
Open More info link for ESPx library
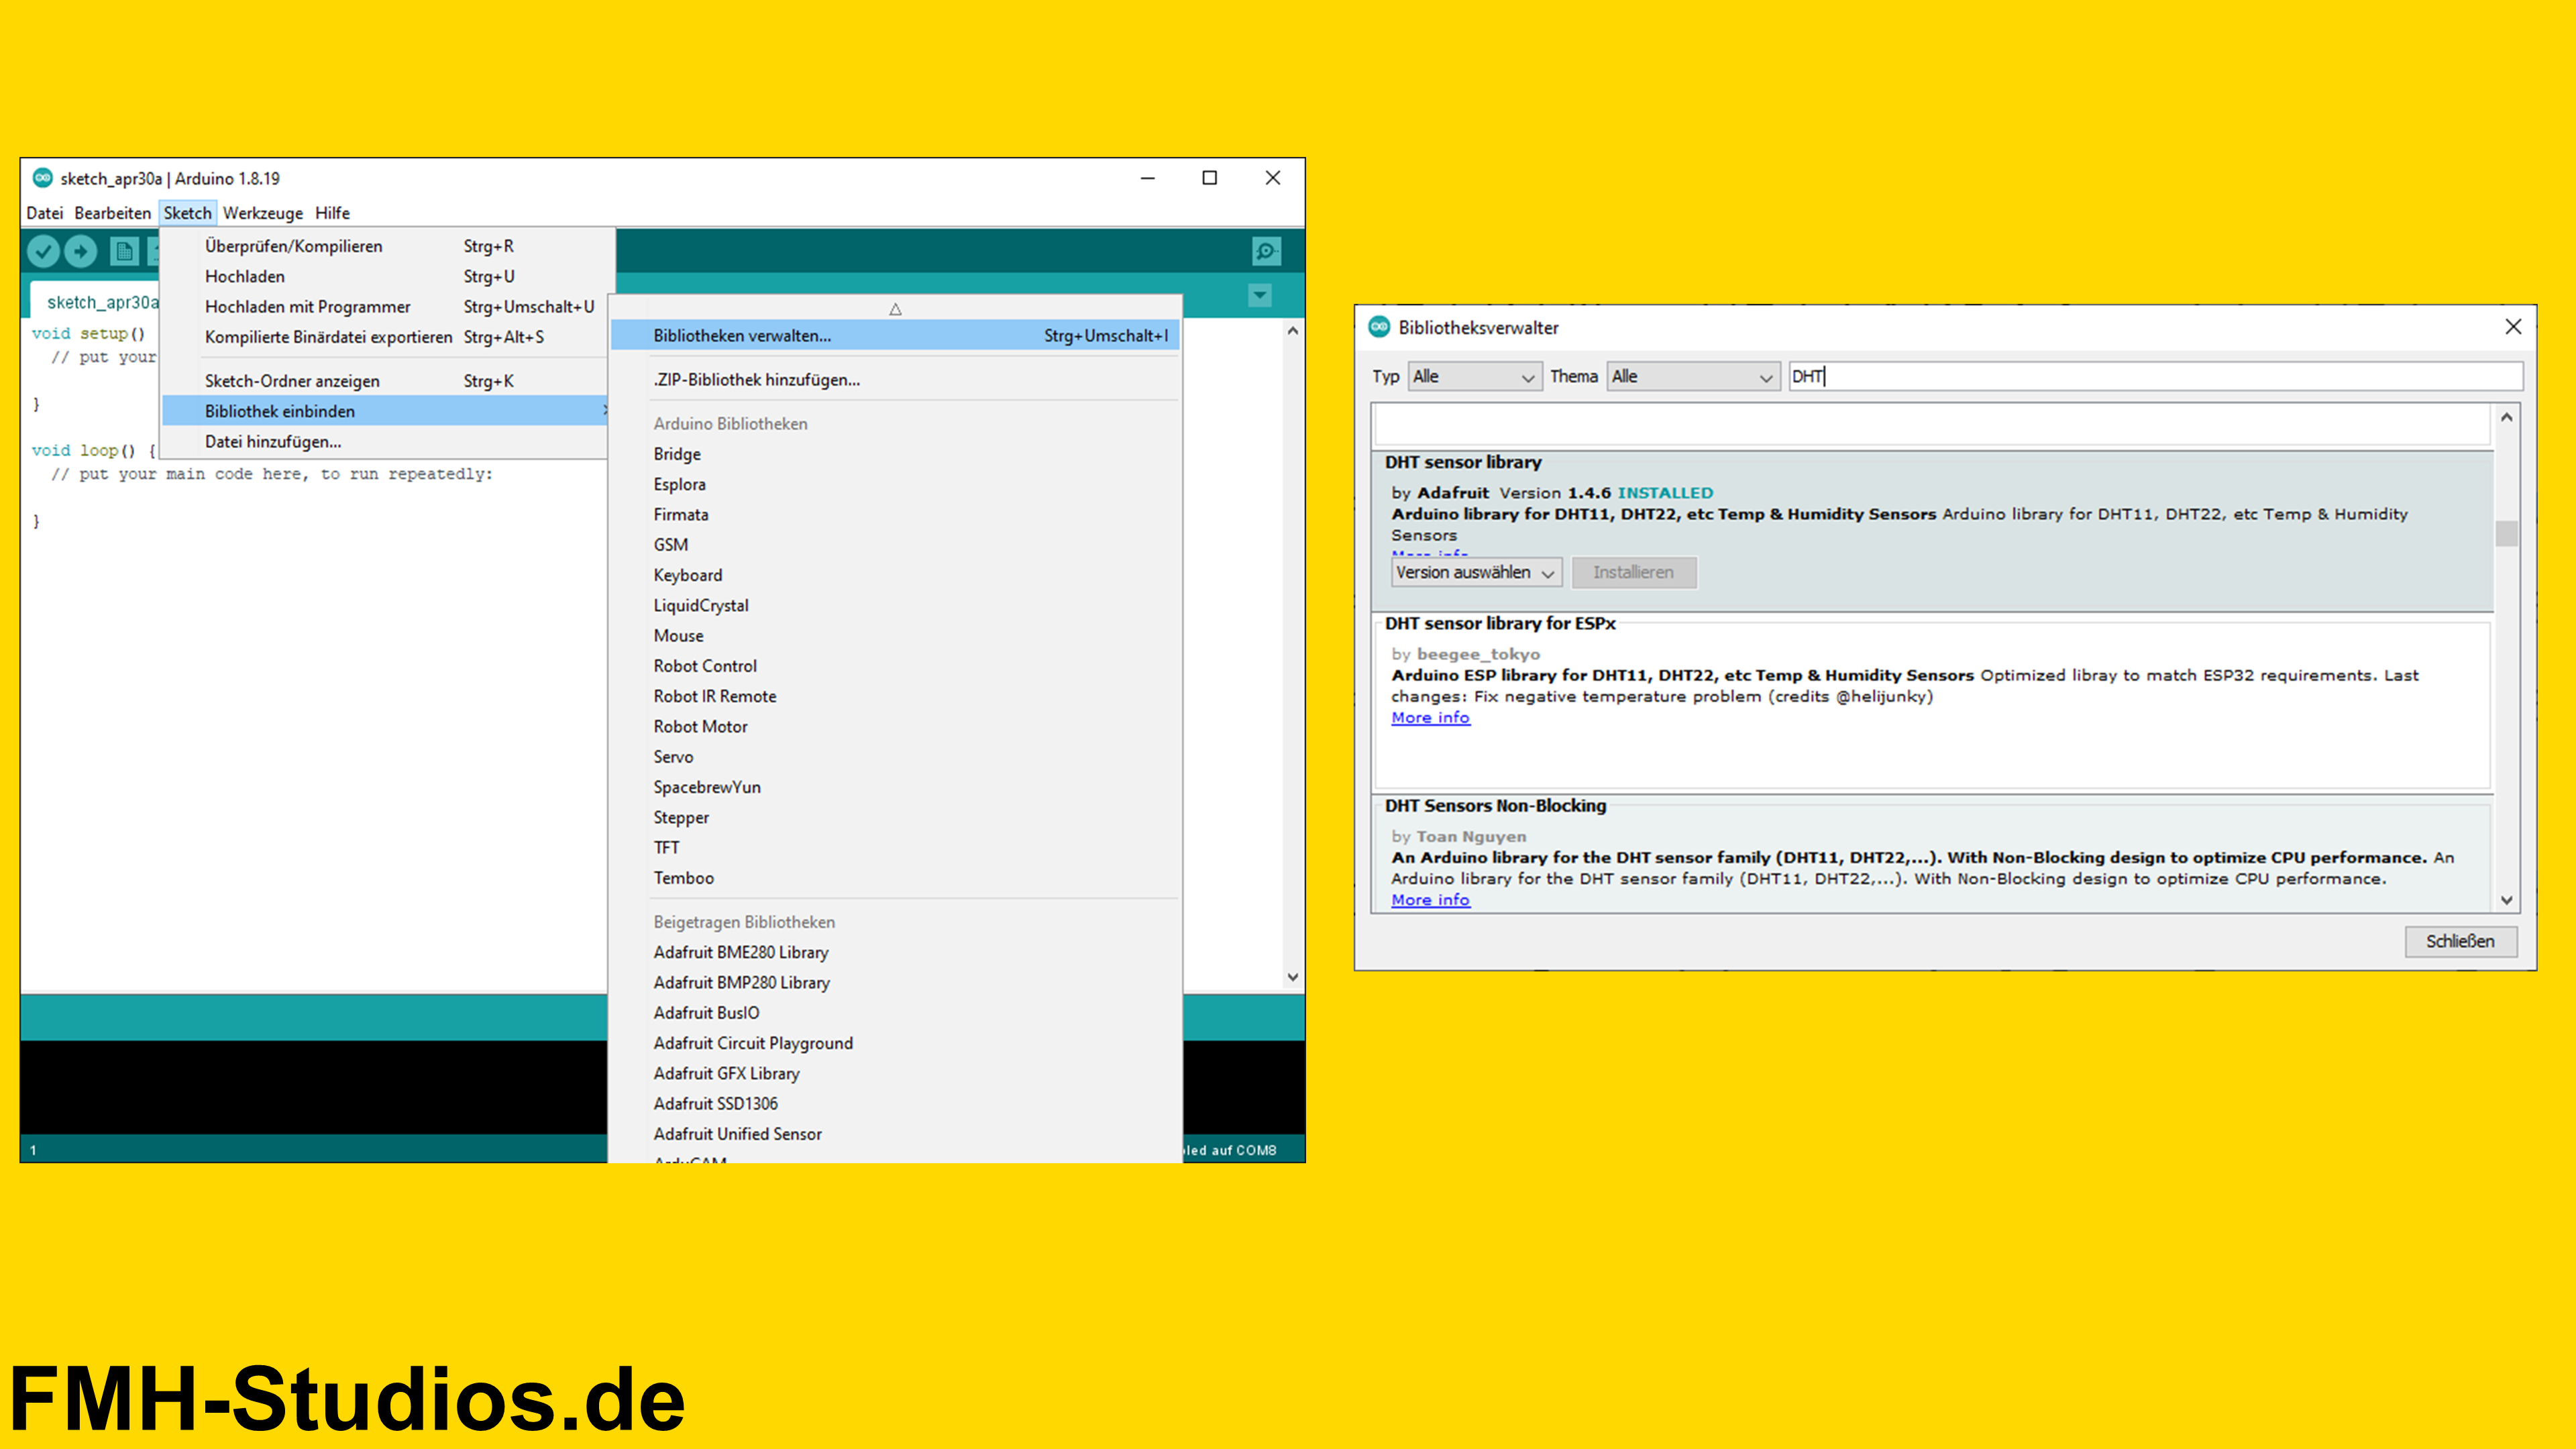1430,718
